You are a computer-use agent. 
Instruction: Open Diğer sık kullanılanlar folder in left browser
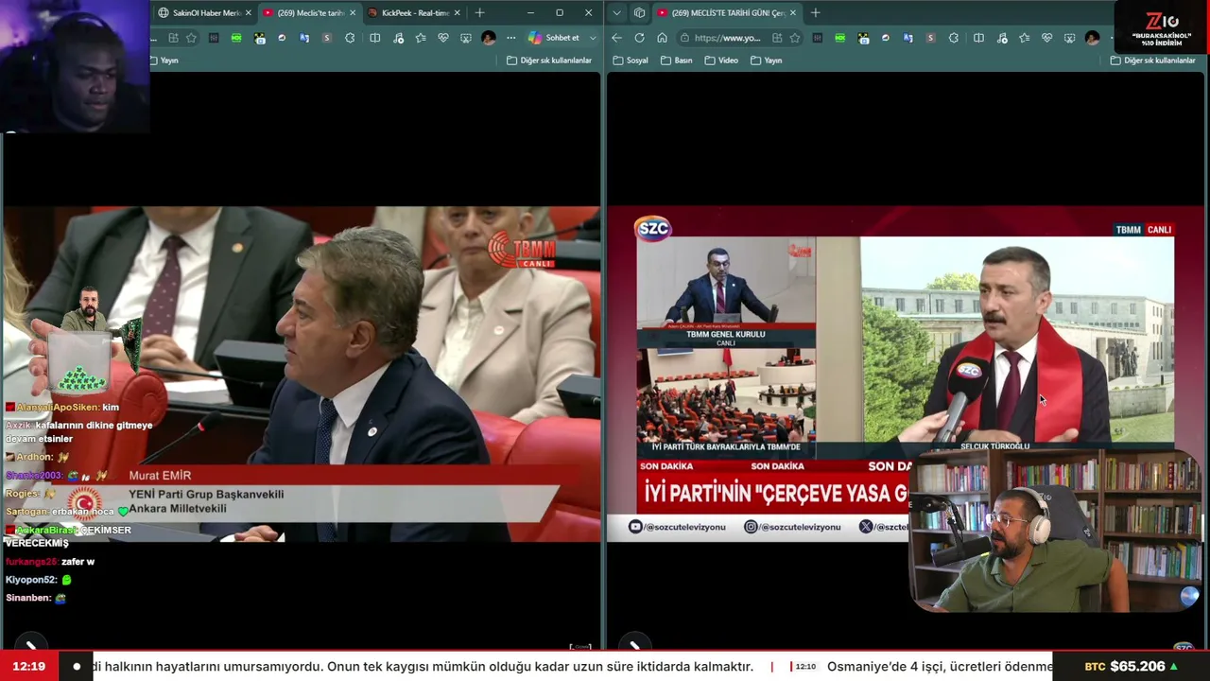pos(549,61)
